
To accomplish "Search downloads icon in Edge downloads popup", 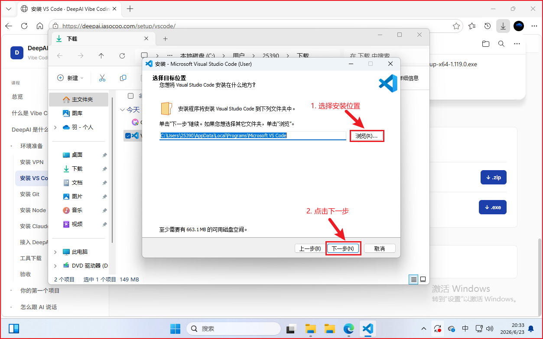I will point(501,44).
